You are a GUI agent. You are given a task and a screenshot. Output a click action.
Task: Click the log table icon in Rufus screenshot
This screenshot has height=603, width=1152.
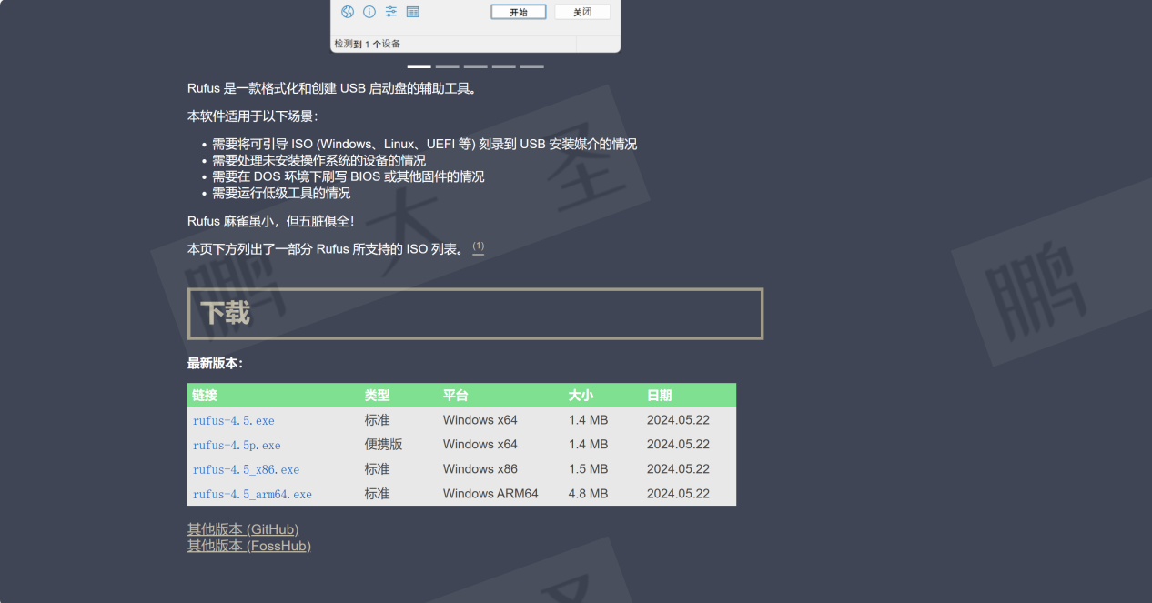tap(413, 12)
